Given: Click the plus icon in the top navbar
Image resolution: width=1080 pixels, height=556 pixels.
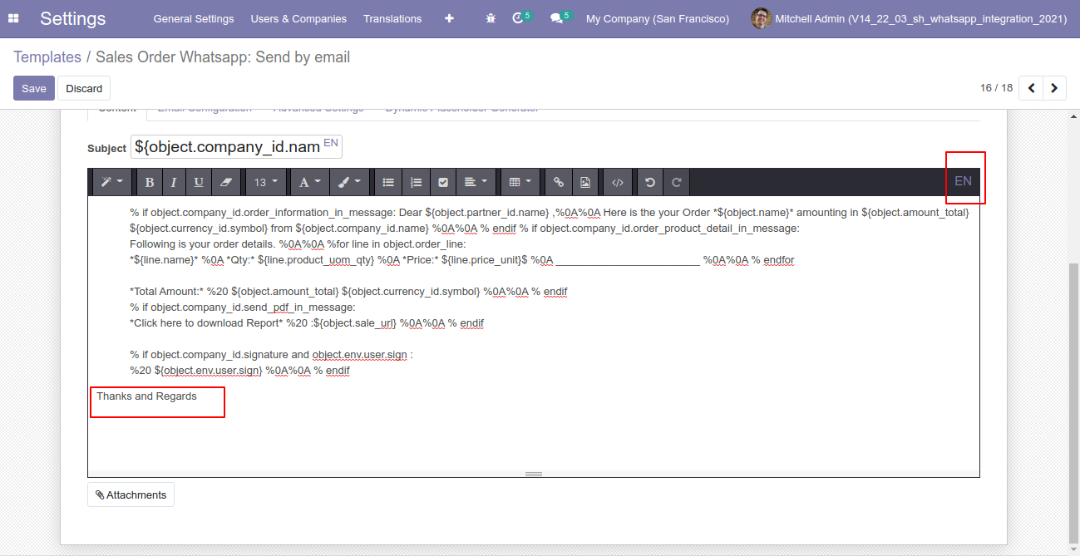Looking at the screenshot, I should 449,18.
